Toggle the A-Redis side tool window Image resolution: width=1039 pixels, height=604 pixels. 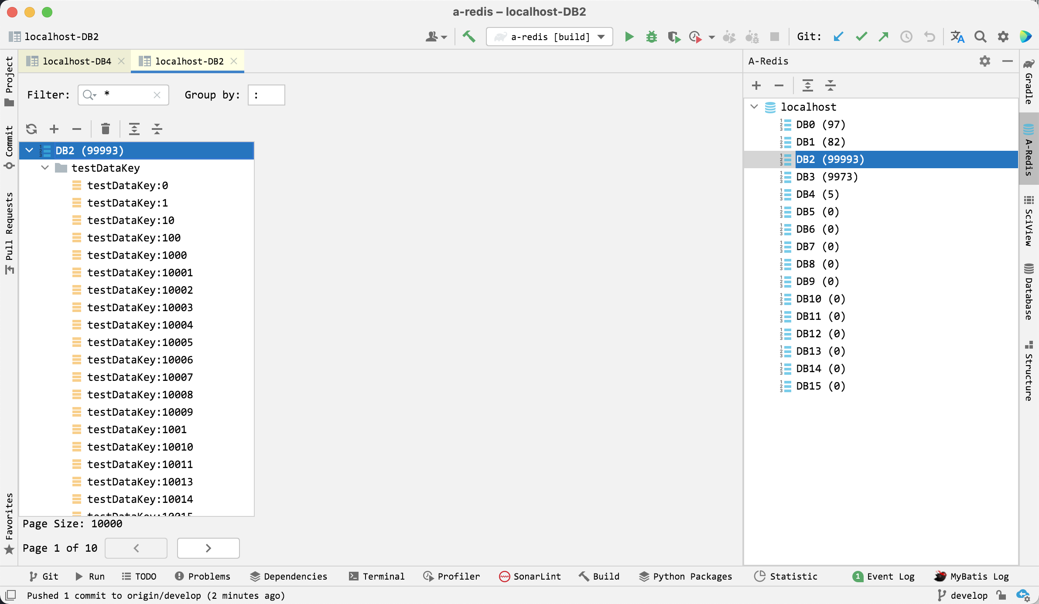(x=1029, y=150)
